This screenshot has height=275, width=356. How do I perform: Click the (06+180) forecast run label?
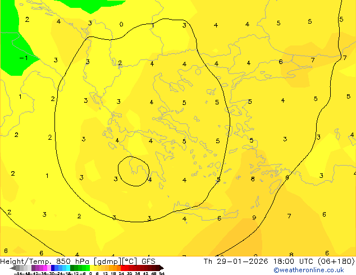pos(336,262)
